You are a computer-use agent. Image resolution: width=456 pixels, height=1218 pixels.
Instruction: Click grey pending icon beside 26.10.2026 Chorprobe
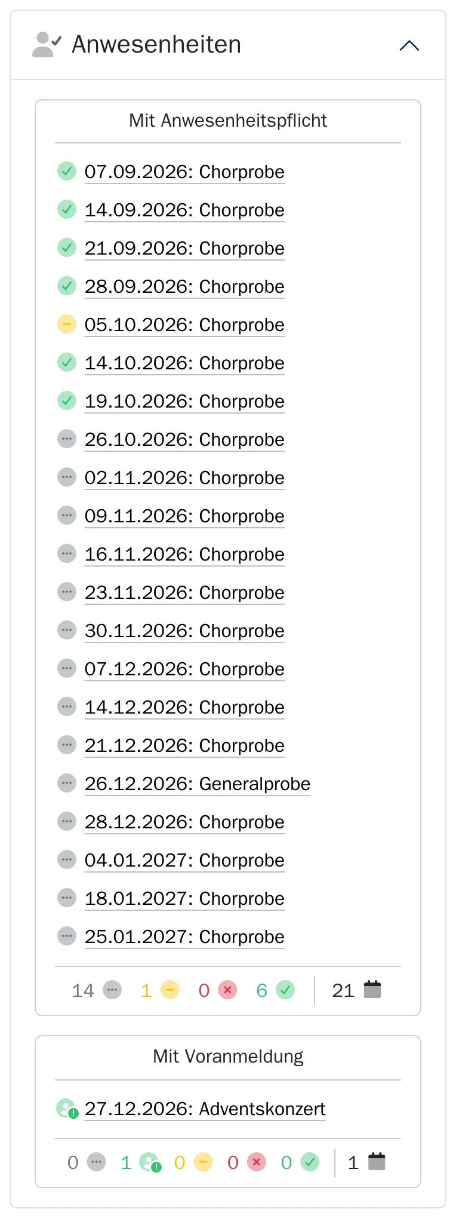(67, 439)
